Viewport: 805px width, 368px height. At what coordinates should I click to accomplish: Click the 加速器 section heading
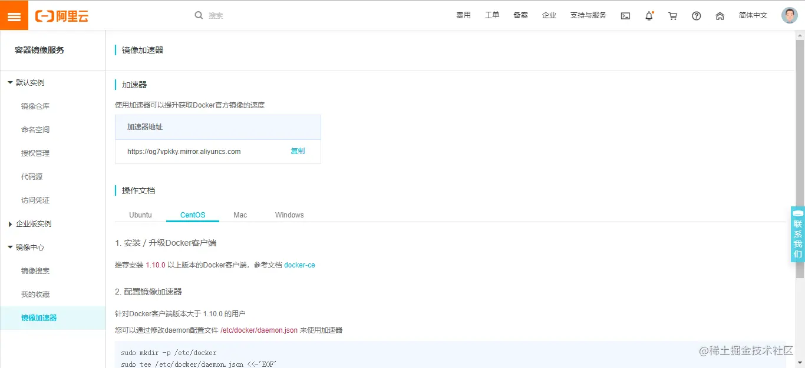[x=134, y=85]
